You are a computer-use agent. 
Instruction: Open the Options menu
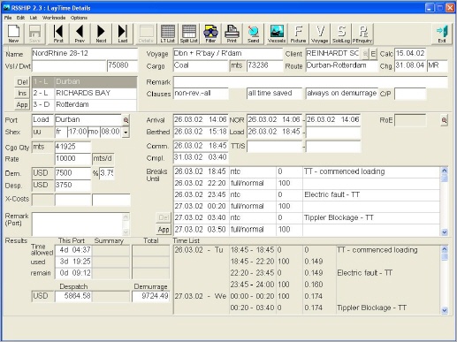(79, 18)
